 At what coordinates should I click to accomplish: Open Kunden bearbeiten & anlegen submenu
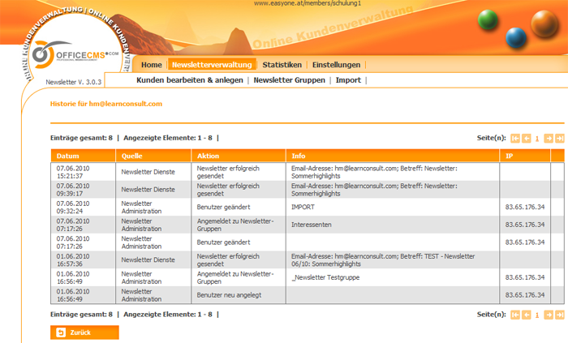point(189,80)
